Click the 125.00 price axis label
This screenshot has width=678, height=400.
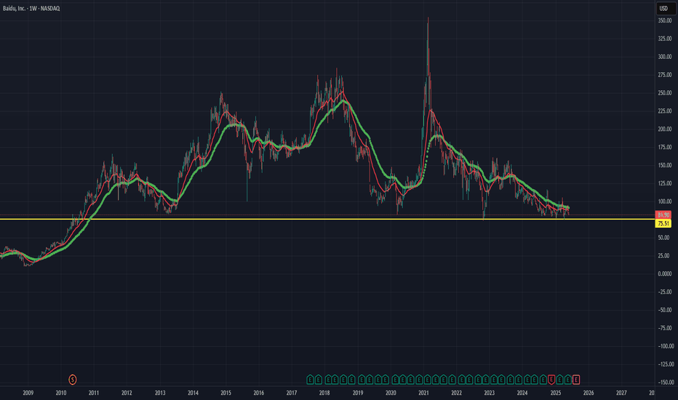pos(665,183)
